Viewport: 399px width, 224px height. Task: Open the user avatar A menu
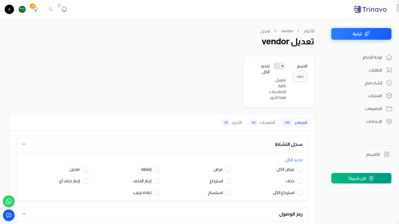pos(9,9)
